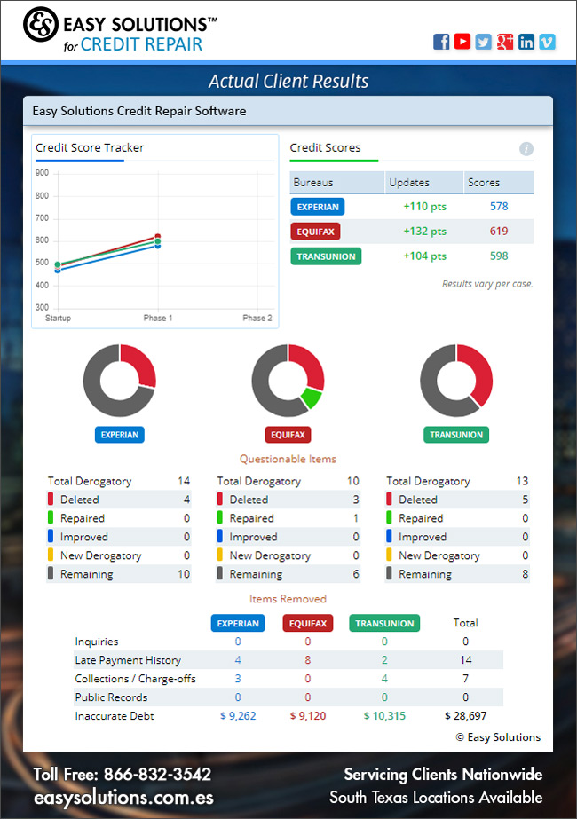The width and height of the screenshot is (577, 819).
Task: Click Easy Solutions Credit Repair Software title bar
Action: point(288,111)
